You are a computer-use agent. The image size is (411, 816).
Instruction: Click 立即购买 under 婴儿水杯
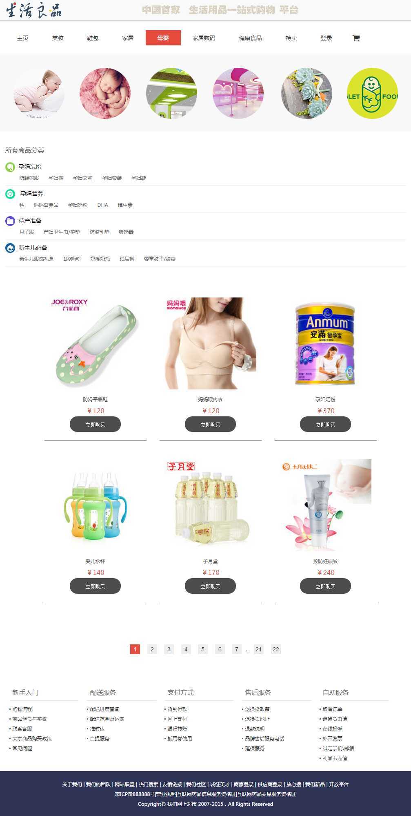point(95,586)
